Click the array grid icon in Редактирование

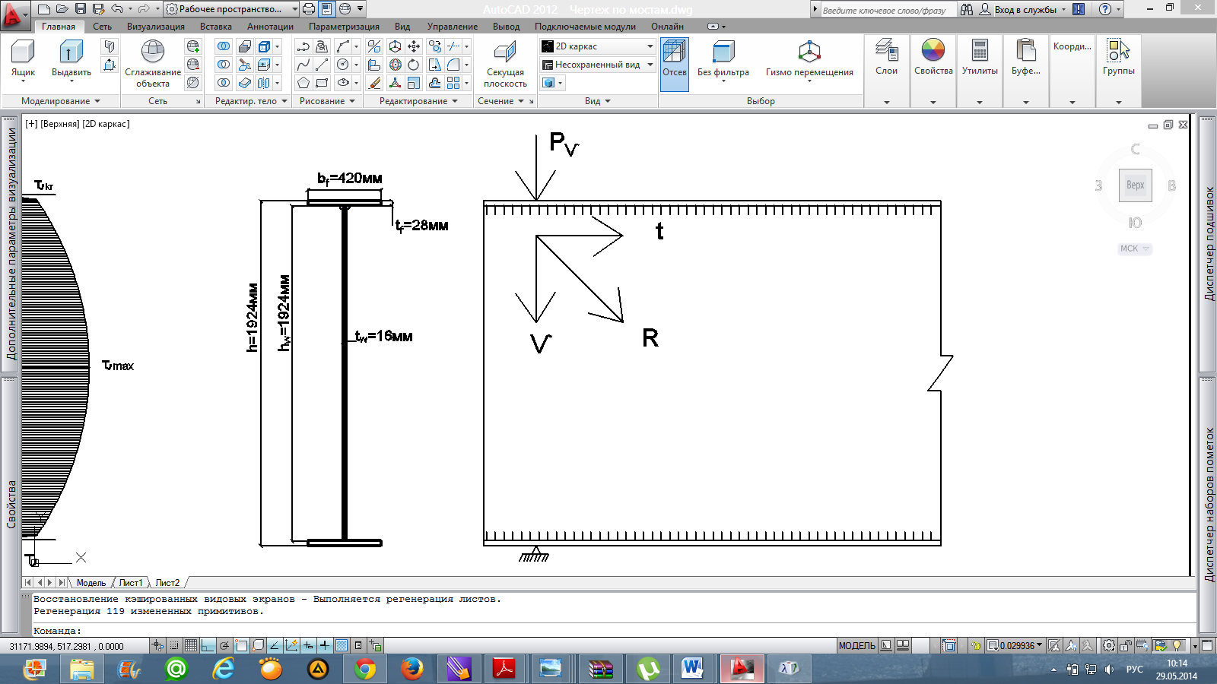tap(453, 83)
